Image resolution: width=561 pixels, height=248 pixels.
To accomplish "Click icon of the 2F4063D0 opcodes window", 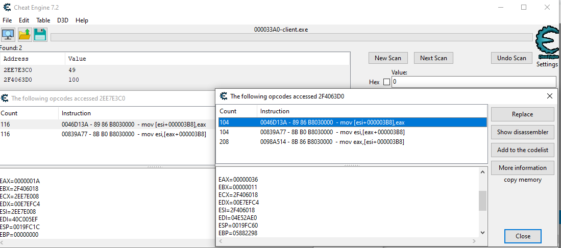I will [223, 96].
